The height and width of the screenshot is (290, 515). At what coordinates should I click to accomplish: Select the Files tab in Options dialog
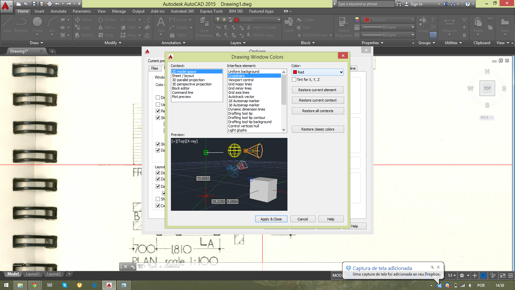(x=154, y=68)
